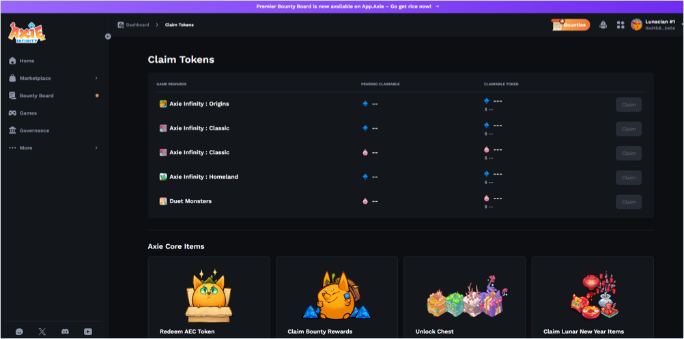Screen dimensions: 684x339
Task: Claim Duet Monsters rewards
Action: (x=629, y=202)
